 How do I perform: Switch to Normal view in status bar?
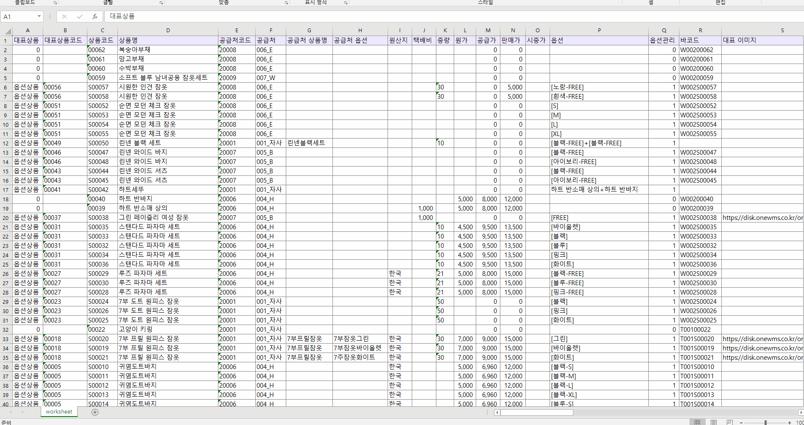(697, 422)
